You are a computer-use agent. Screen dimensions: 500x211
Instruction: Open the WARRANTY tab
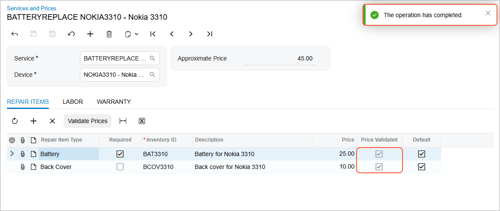(x=114, y=102)
